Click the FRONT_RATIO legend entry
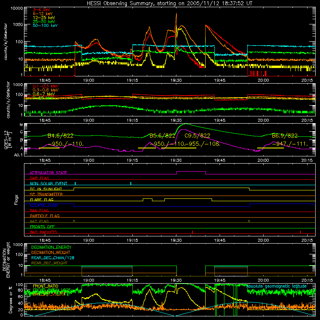The image size is (320, 320). tap(46, 286)
